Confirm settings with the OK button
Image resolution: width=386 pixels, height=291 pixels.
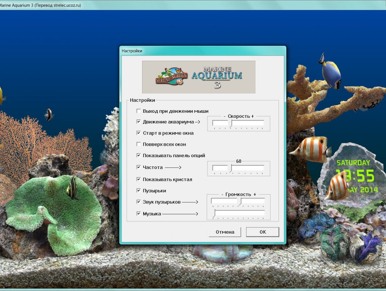[x=263, y=232]
